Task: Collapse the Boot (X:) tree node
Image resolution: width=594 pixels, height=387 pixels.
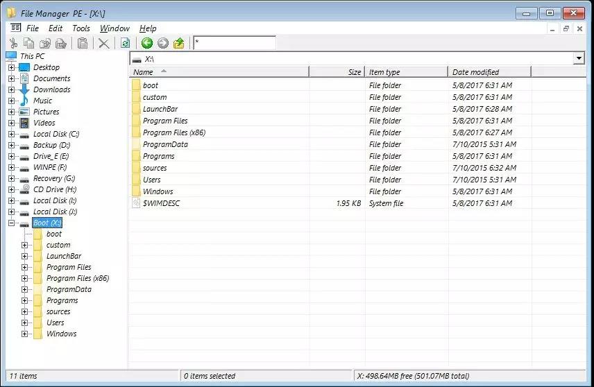Action: click(11, 223)
